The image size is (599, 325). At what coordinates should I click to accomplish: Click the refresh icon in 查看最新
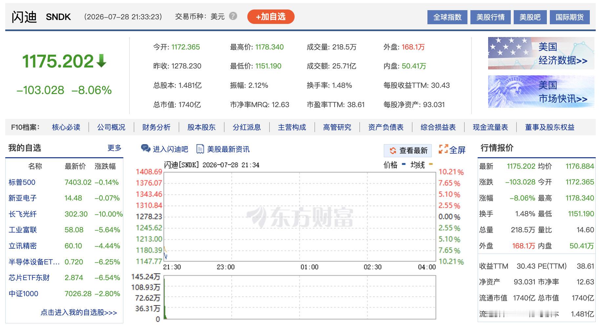(393, 151)
